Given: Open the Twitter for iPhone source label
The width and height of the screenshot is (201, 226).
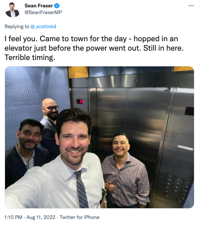Looking at the screenshot, I should 79,217.
